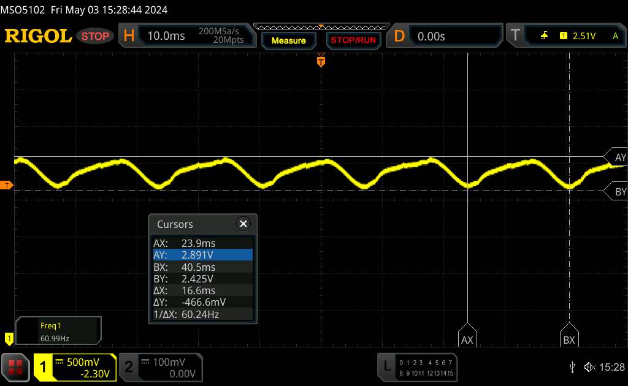Toggle acquisition with STOP/RUN button

point(353,40)
